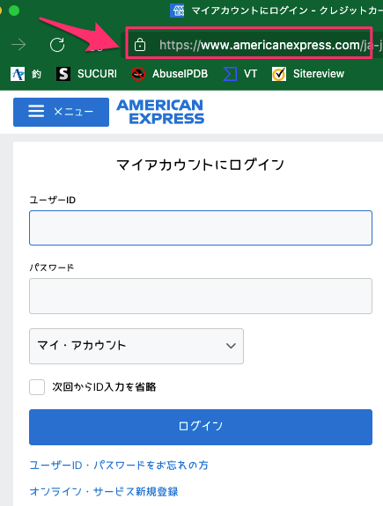The width and height of the screenshot is (383, 506).
Task: Open the Sitereview bookmark
Action: 308,74
